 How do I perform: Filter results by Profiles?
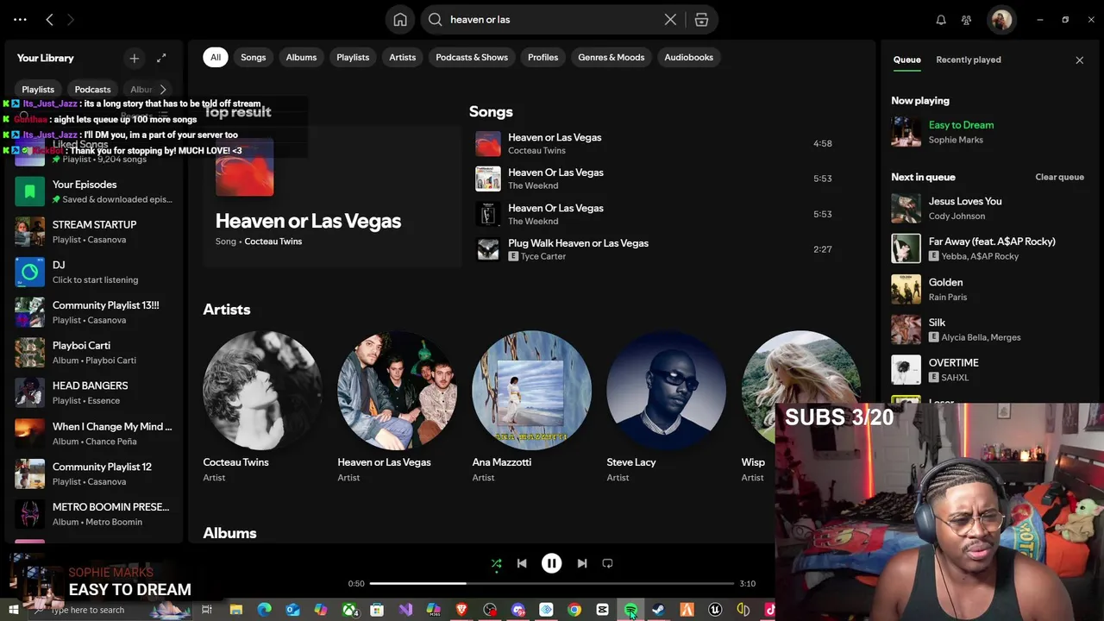543,57
